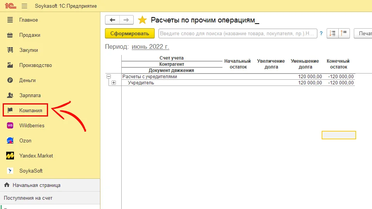Switch to the Начальная страница tab

(x=36, y=185)
